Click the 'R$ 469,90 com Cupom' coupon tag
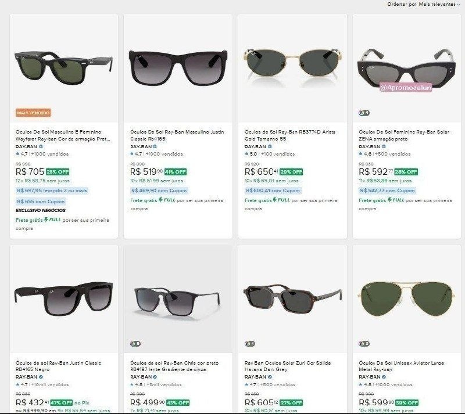The image size is (465, 414). [159, 190]
